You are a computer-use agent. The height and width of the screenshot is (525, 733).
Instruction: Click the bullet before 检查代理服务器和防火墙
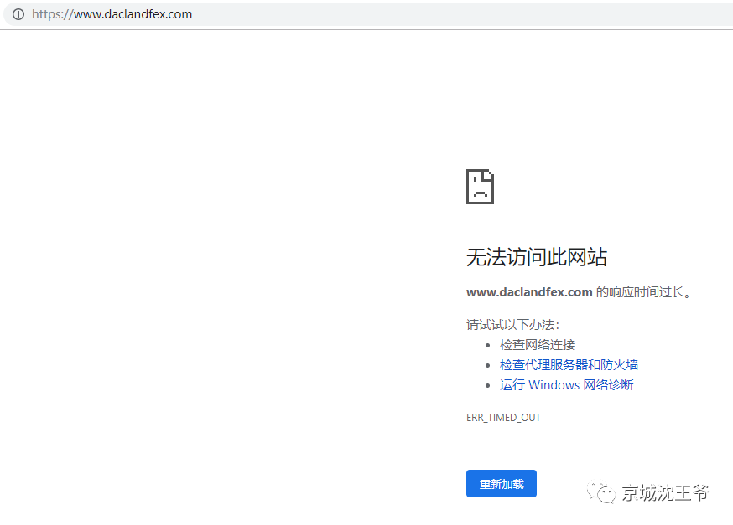(x=488, y=365)
